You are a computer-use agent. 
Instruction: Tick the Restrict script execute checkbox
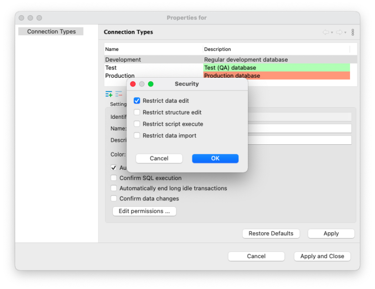pyautogui.click(x=137, y=124)
